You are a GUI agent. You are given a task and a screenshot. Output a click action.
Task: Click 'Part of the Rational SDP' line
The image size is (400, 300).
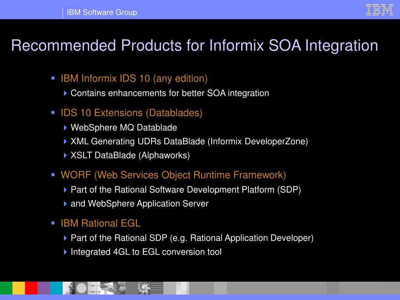coord(192,238)
